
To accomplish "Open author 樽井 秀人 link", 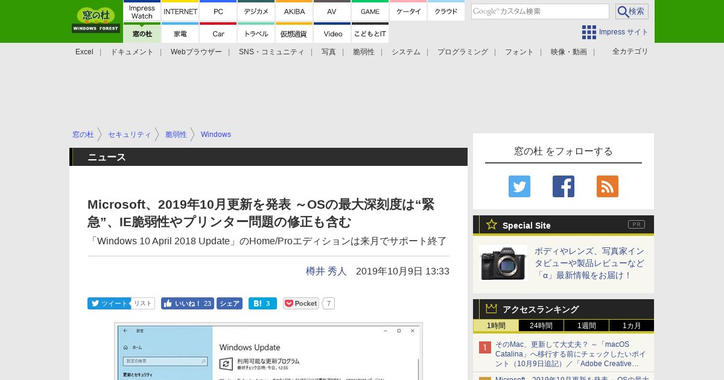I will pos(326,271).
